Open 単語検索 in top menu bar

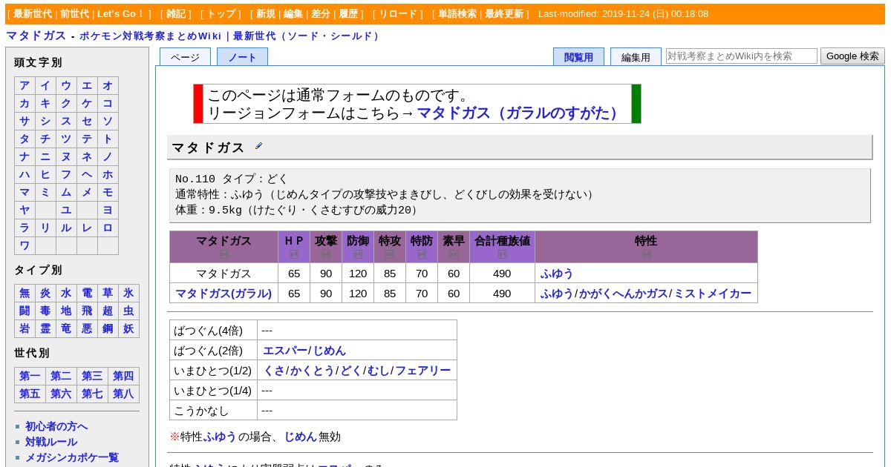[457, 14]
